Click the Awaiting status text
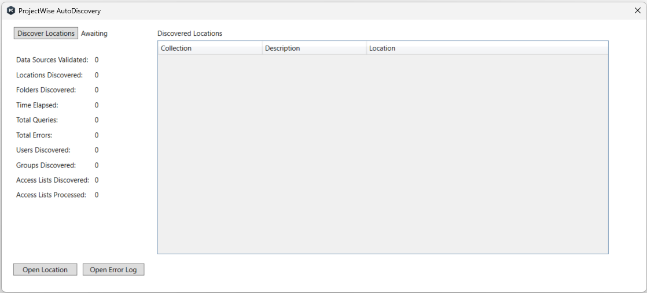 click(x=94, y=34)
